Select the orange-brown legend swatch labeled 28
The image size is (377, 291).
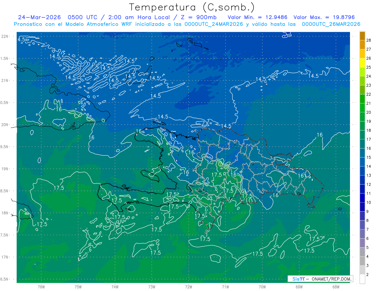362,36
